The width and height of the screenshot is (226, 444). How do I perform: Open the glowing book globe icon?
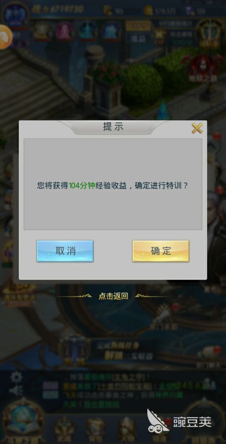click(23, 420)
